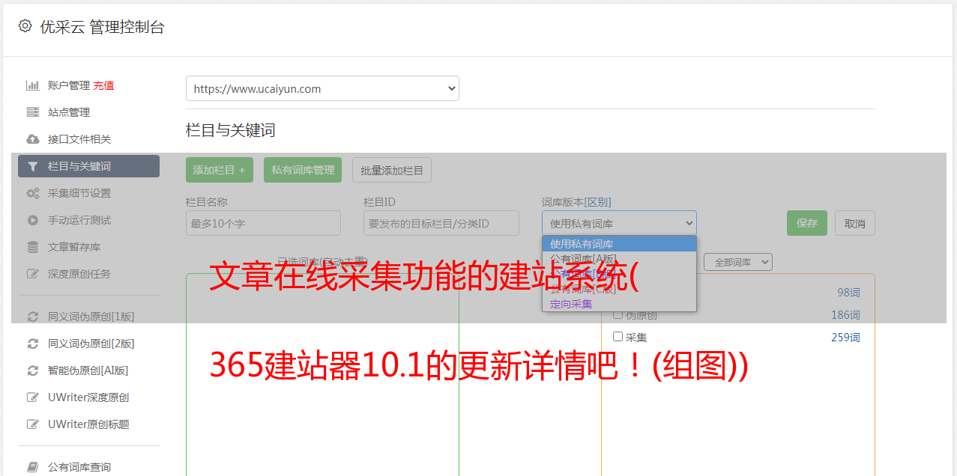Check the 采集 checkbox
957x476 pixels.
pos(618,337)
